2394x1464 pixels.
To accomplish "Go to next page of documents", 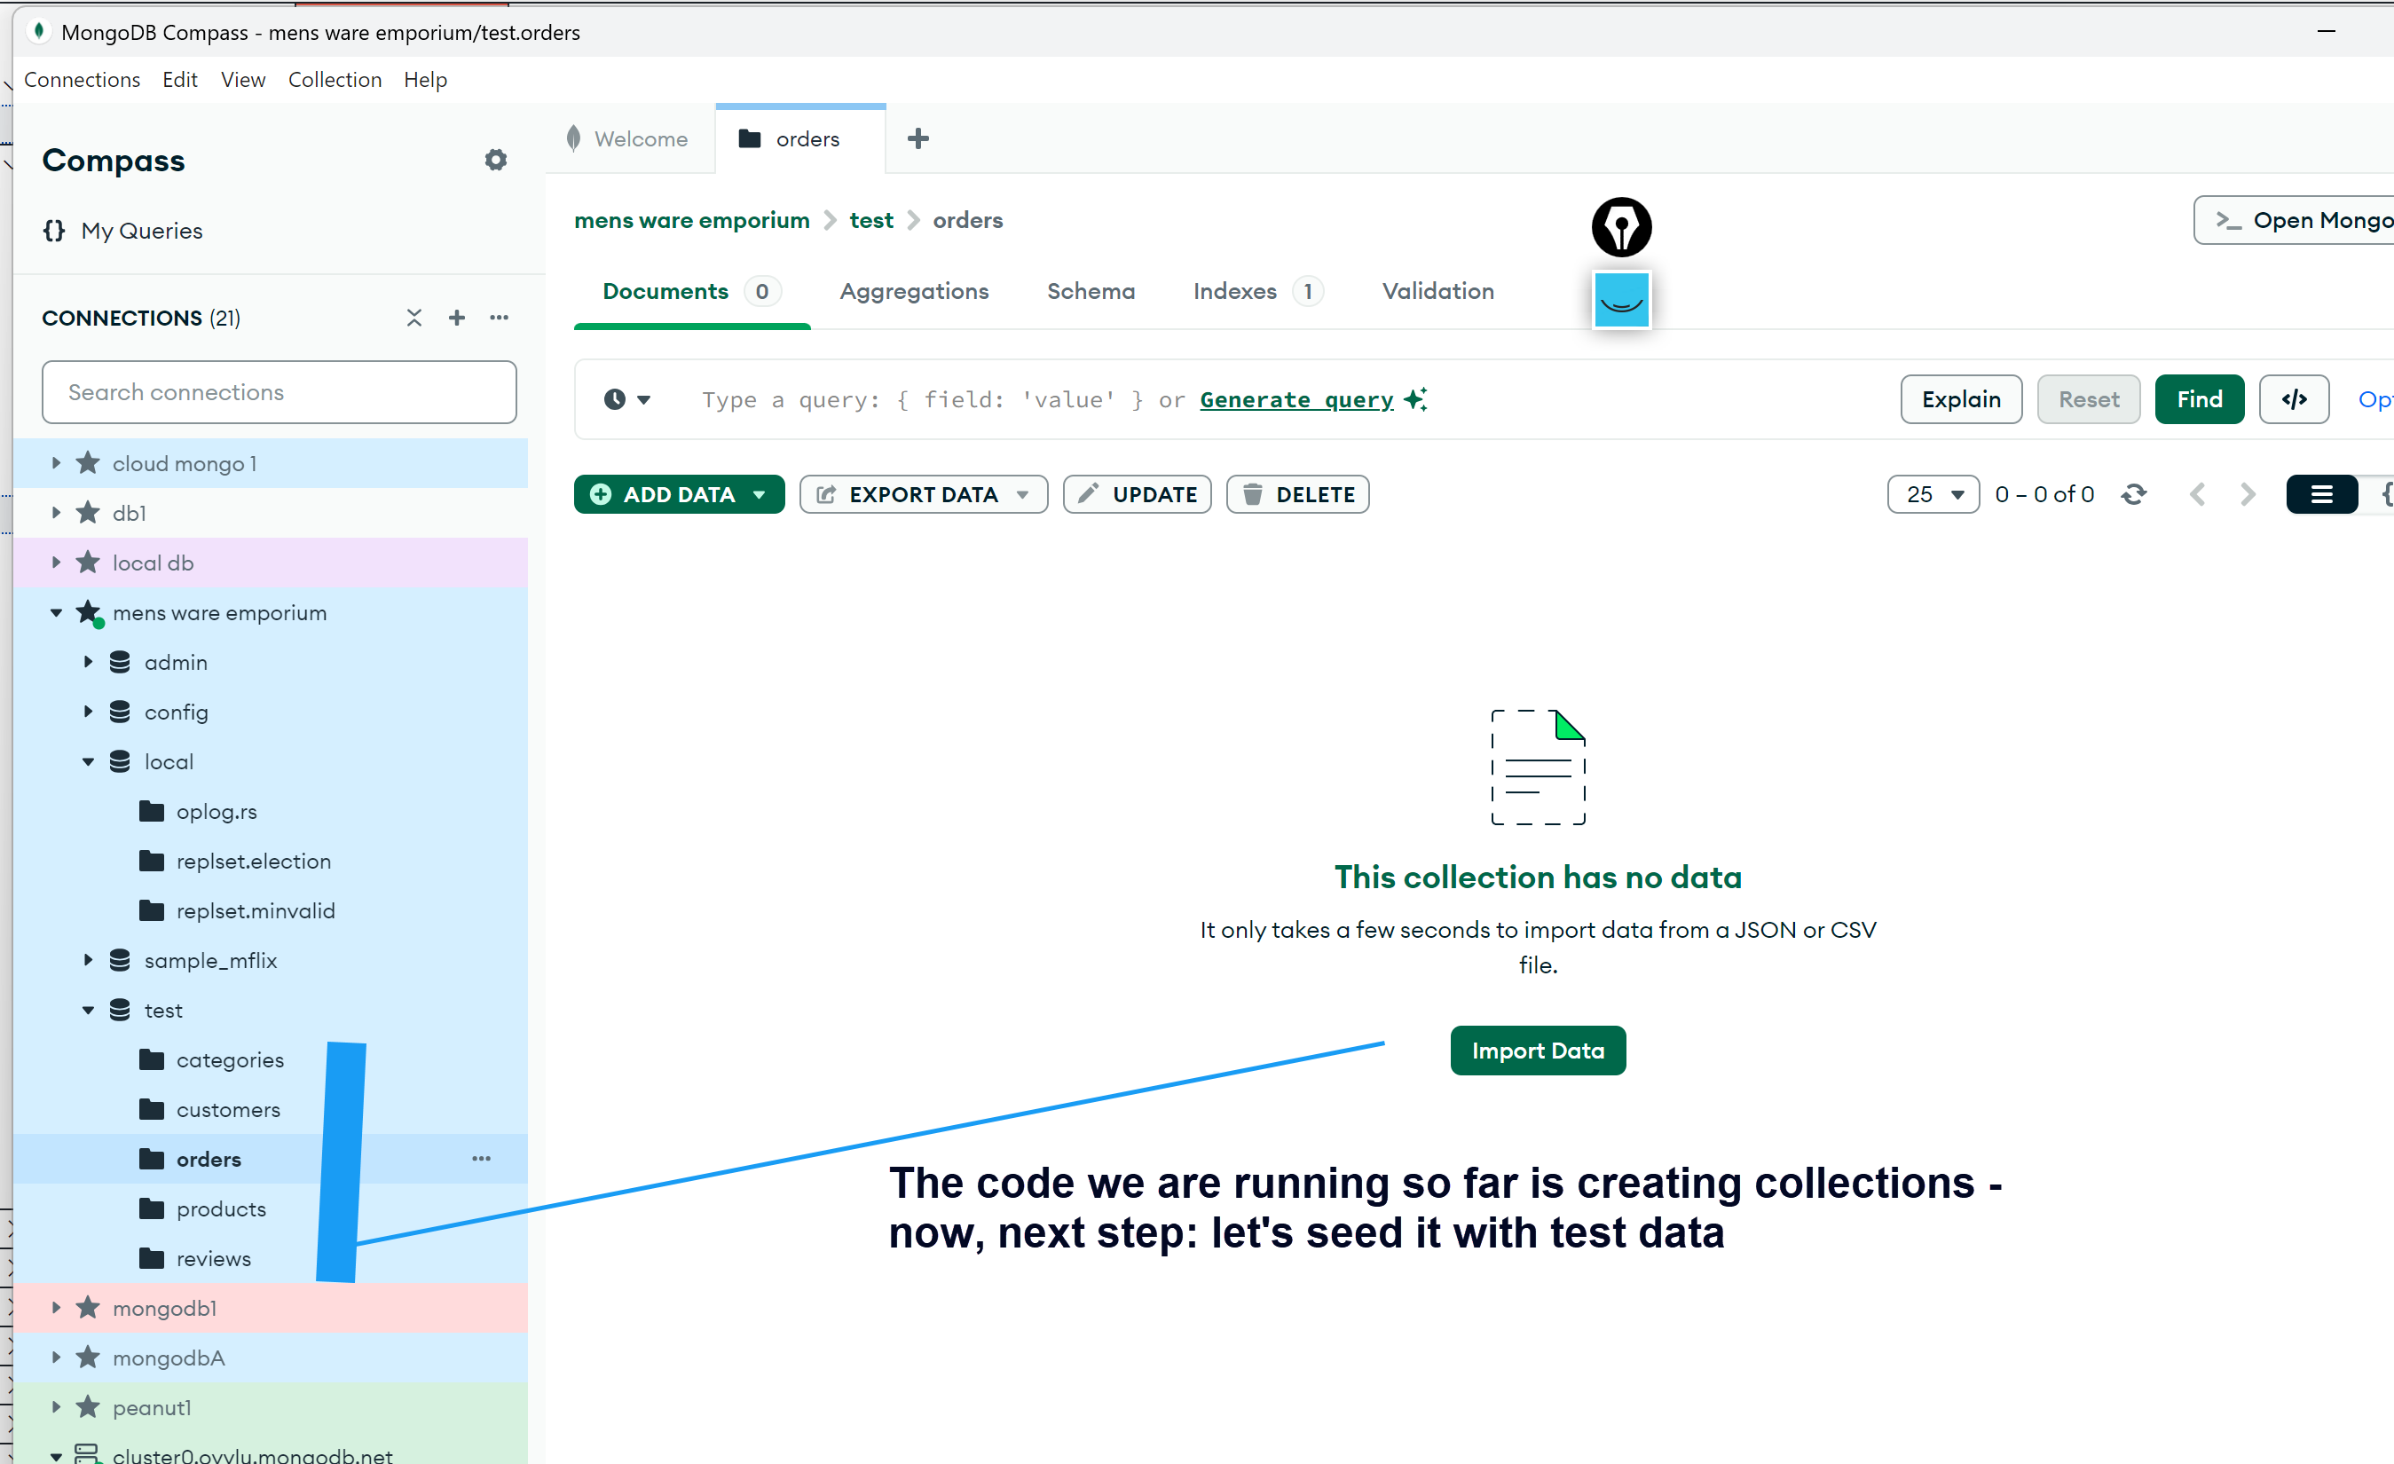I will (x=2248, y=494).
